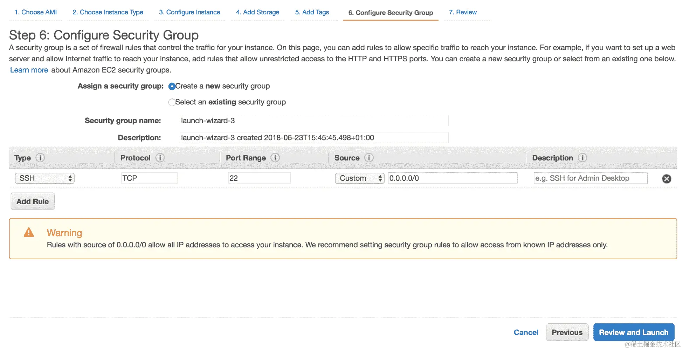The height and width of the screenshot is (350, 683).
Task: Click the Previous button
Action: [567, 332]
